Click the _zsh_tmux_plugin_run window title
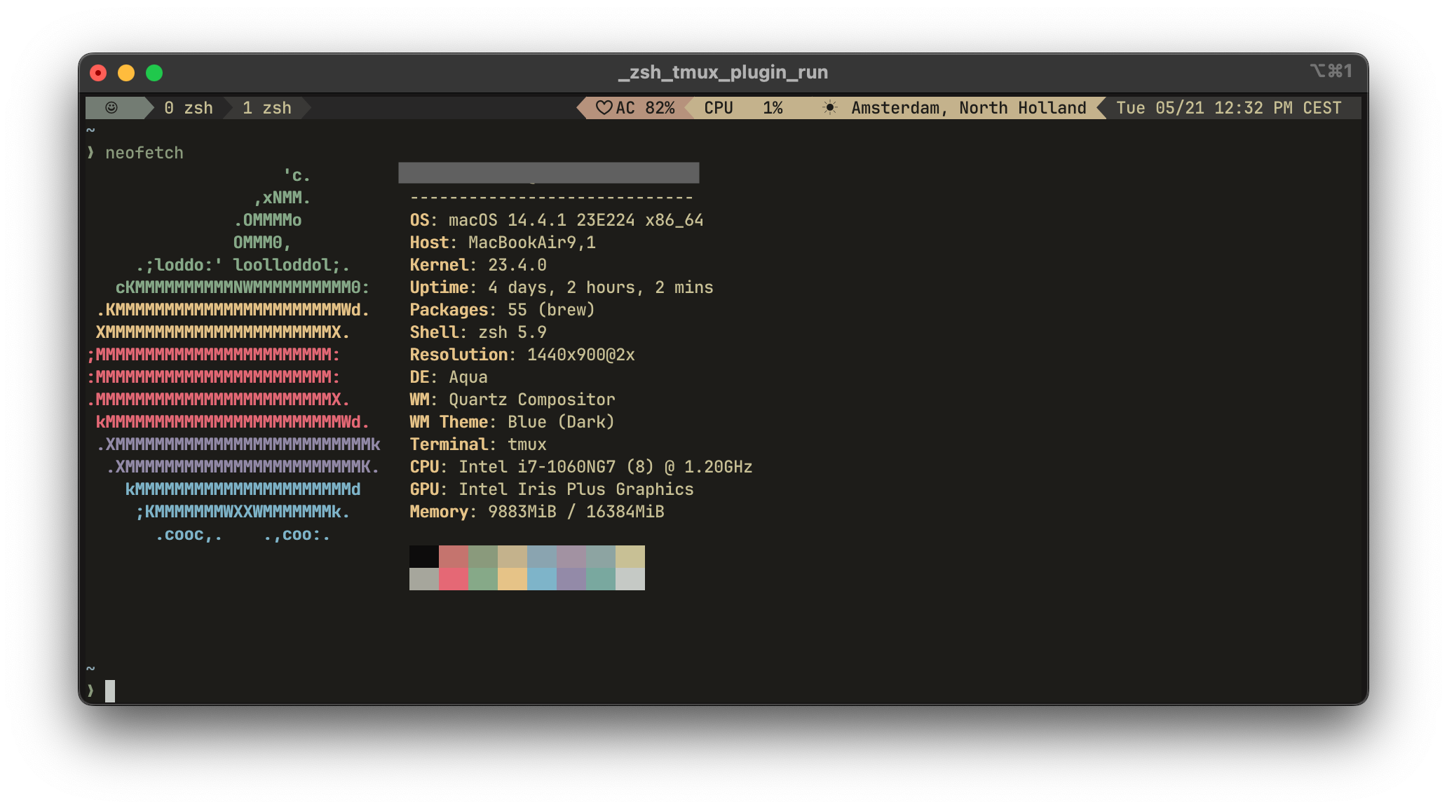The height and width of the screenshot is (809, 1447). (723, 72)
